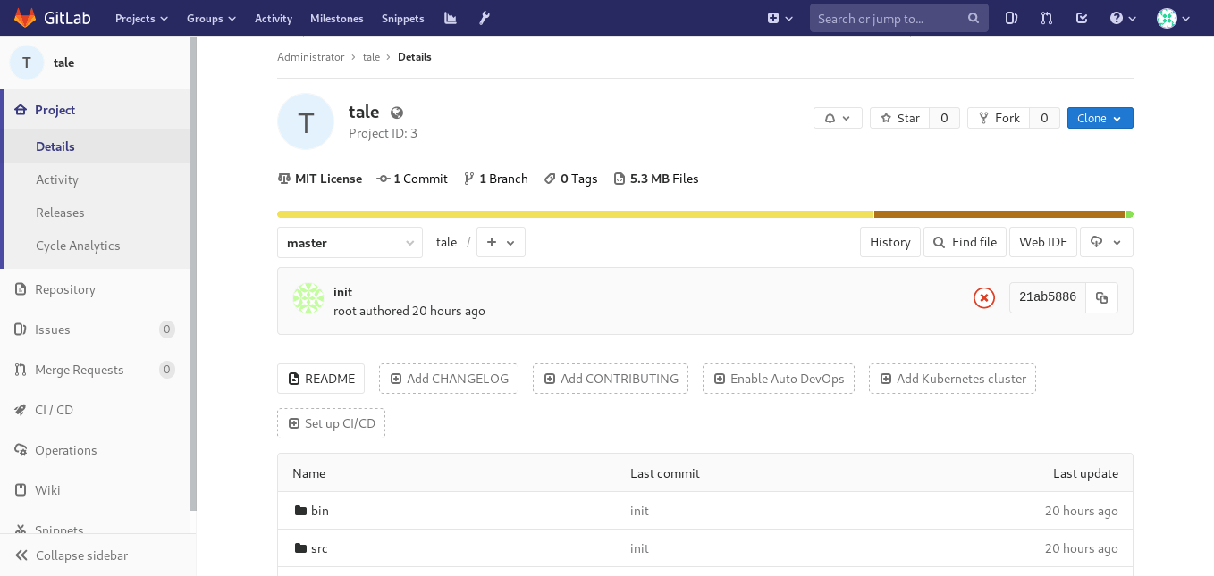Expand the master branch selector
The height and width of the screenshot is (576, 1214).
coord(350,243)
